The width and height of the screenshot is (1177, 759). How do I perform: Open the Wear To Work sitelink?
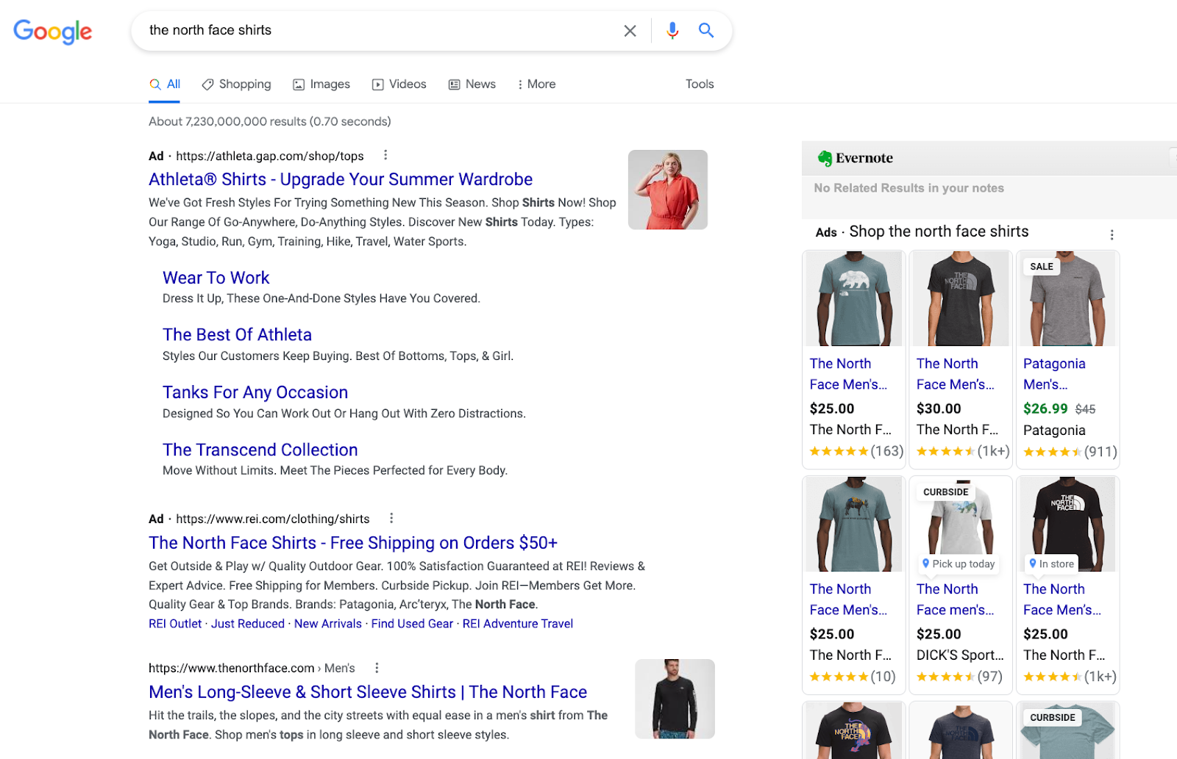click(x=216, y=278)
